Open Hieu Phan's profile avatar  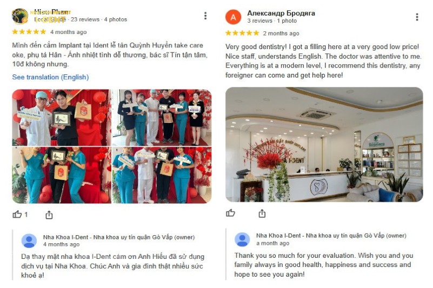20,16
